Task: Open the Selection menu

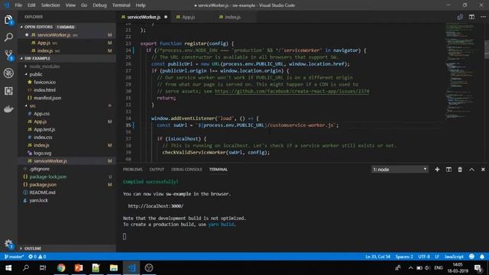Action: 50,5
